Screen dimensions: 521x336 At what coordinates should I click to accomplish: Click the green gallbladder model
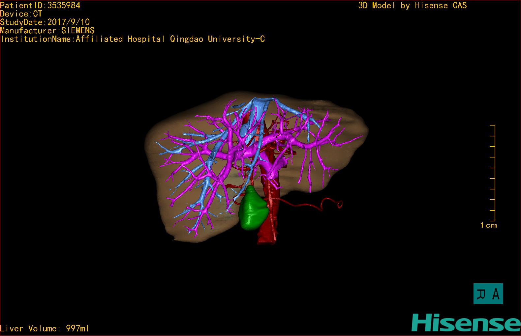pyautogui.click(x=253, y=208)
